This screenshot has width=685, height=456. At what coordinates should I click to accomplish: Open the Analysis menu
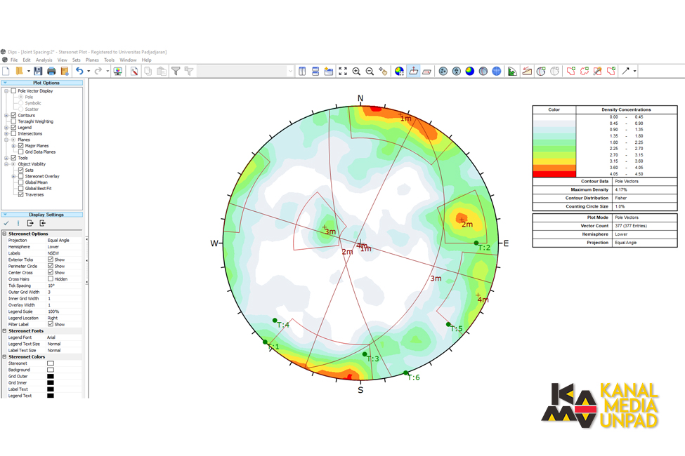[44, 60]
